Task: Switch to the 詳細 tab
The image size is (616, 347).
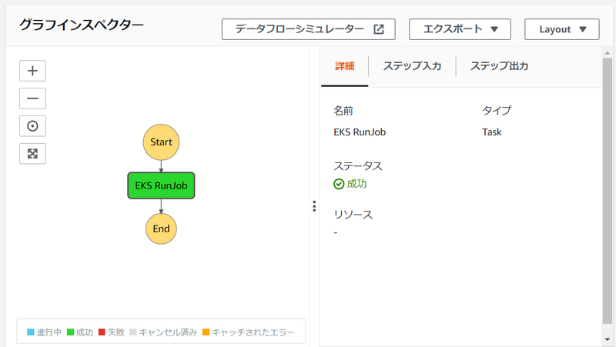Action: pyautogui.click(x=344, y=66)
